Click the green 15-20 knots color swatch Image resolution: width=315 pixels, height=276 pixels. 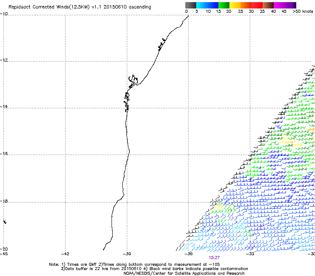point(224,5)
